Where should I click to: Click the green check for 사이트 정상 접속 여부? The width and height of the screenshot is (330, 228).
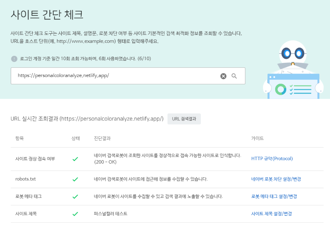pos(75,159)
